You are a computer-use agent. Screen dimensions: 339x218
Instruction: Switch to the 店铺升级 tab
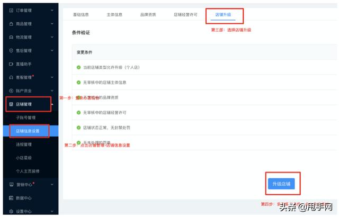[224, 15]
